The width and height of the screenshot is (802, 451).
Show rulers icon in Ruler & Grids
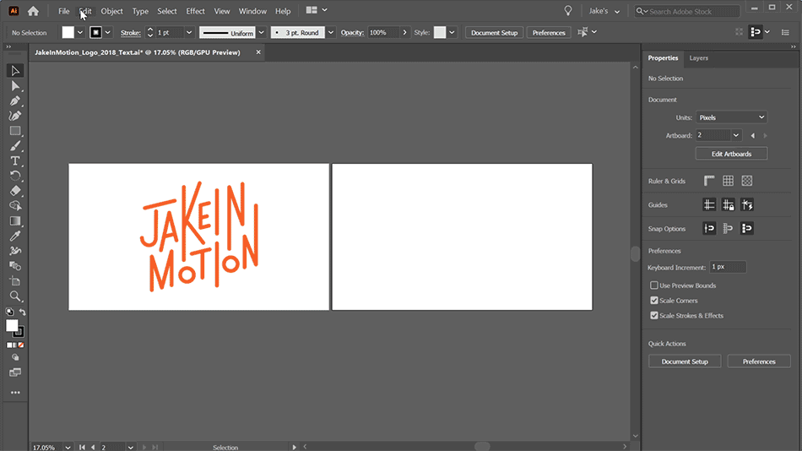click(709, 181)
